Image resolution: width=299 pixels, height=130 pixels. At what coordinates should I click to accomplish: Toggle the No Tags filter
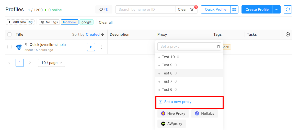(49, 22)
